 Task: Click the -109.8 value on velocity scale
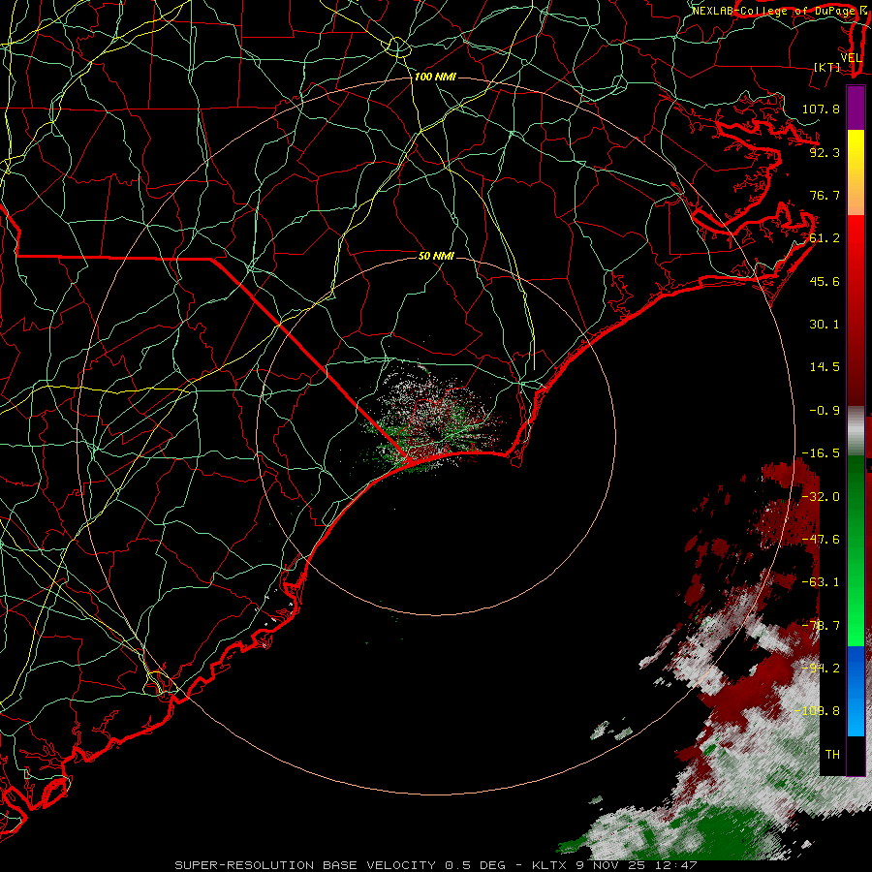pyautogui.click(x=817, y=711)
